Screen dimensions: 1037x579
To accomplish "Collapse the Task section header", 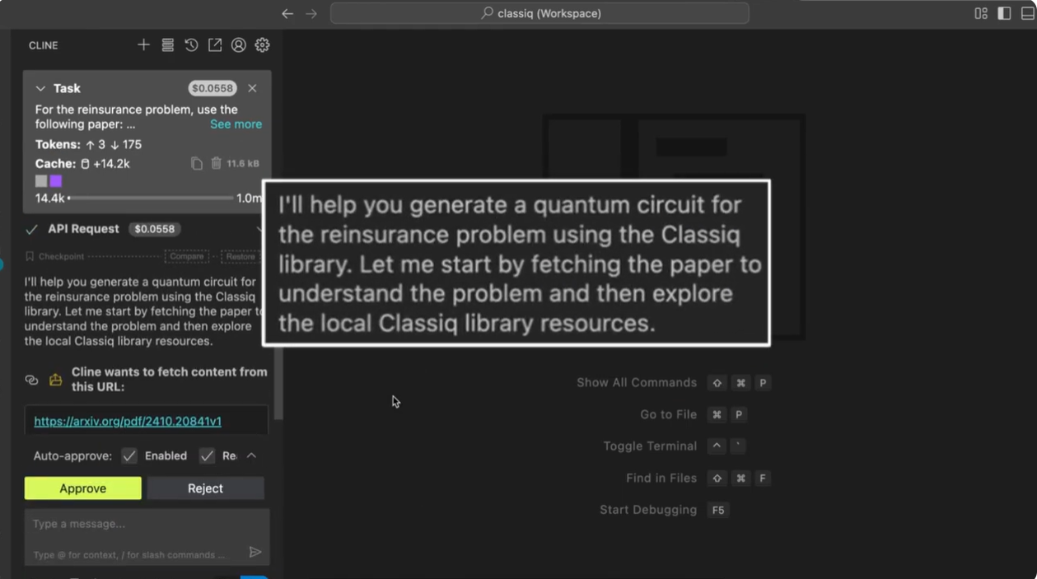I will [x=40, y=88].
